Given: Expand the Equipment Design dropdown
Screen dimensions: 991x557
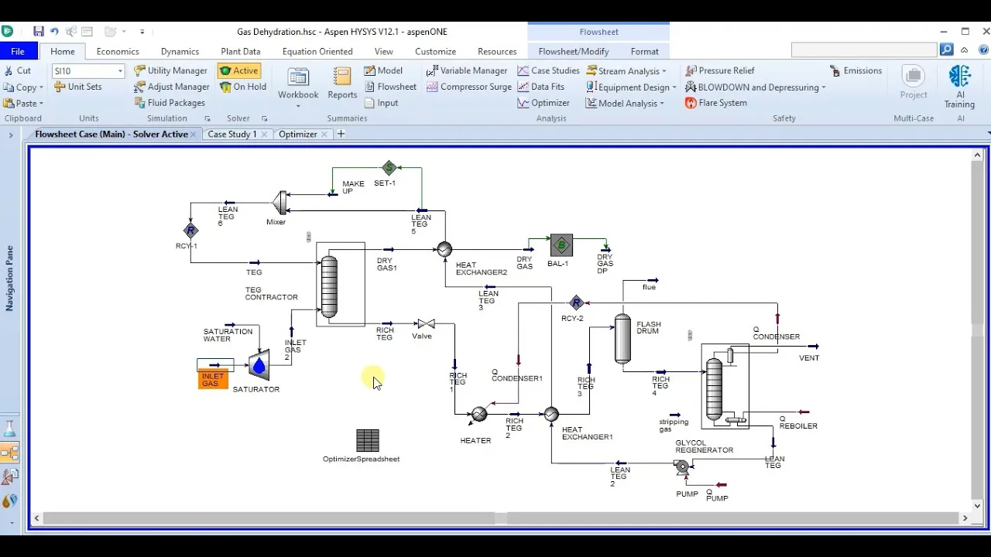Looking at the screenshot, I should 631,87.
